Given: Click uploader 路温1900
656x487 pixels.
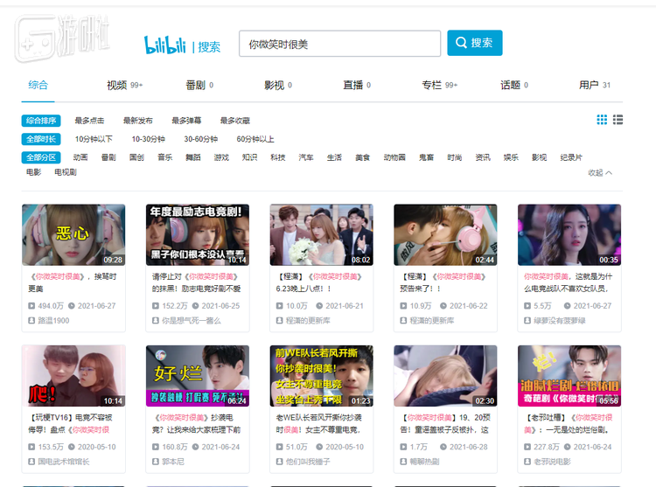Looking at the screenshot, I should tap(52, 321).
